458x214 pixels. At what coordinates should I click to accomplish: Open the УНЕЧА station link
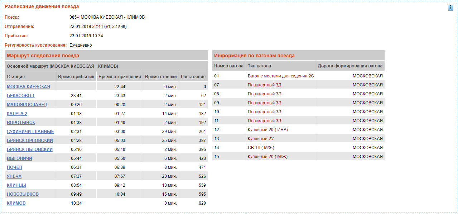click(x=14, y=176)
